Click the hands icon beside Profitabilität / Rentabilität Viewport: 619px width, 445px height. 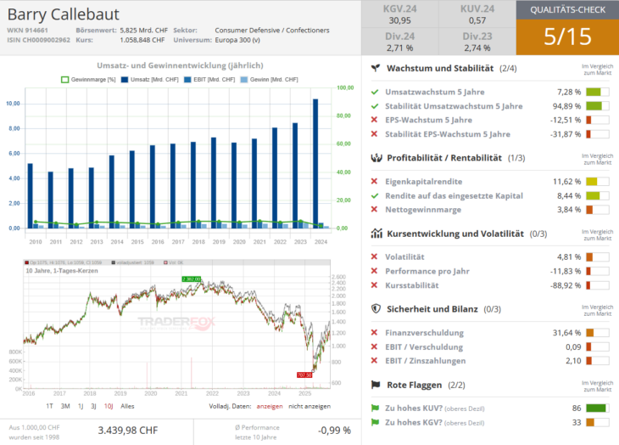(x=375, y=158)
